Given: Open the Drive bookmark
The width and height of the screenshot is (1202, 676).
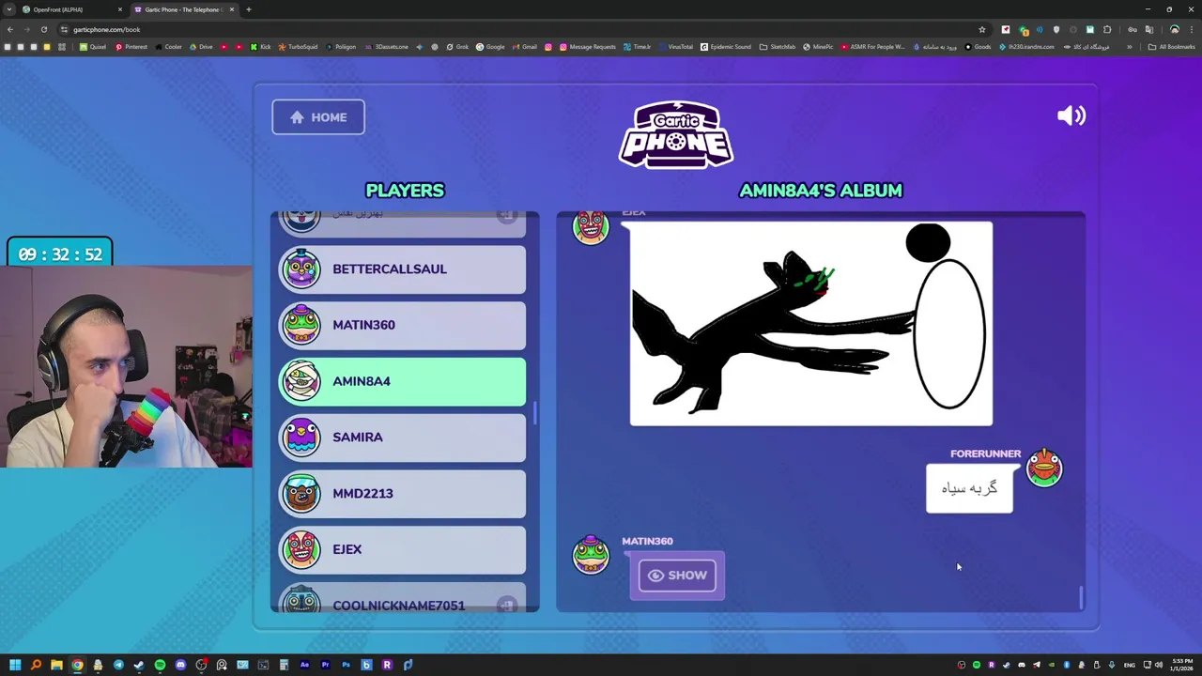Looking at the screenshot, I should coord(200,47).
